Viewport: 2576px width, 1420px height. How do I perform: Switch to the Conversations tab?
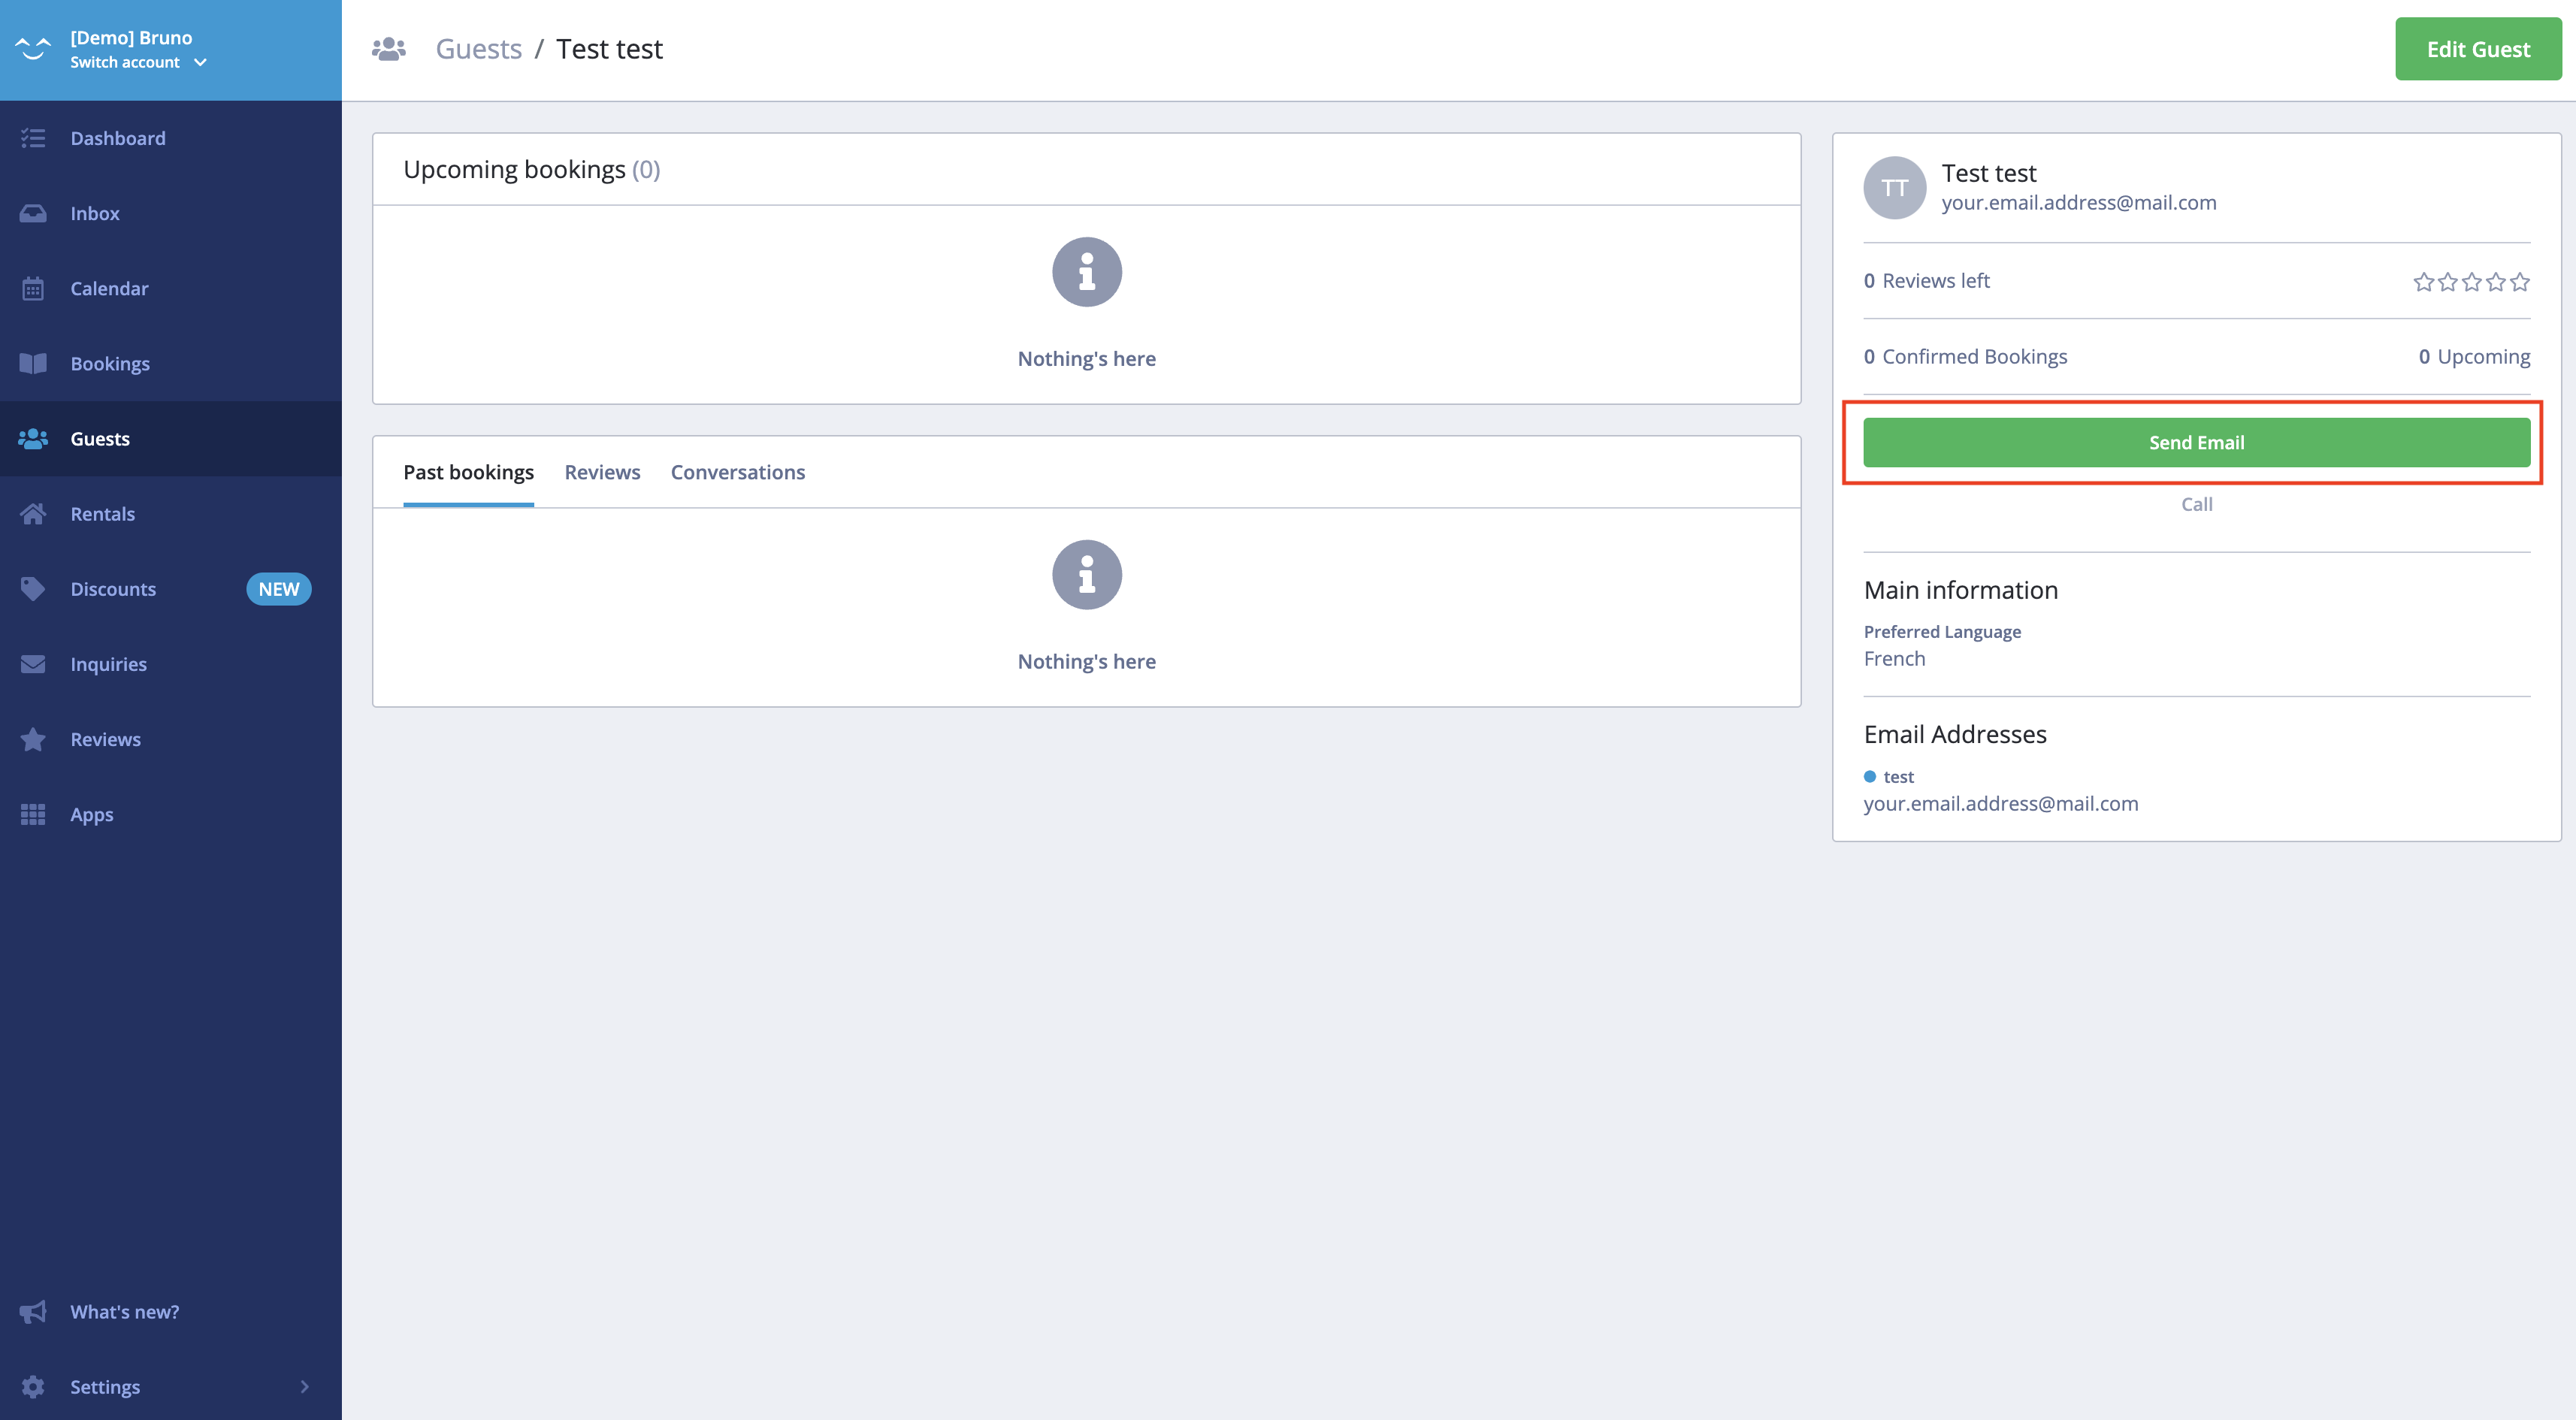[x=737, y=472]
